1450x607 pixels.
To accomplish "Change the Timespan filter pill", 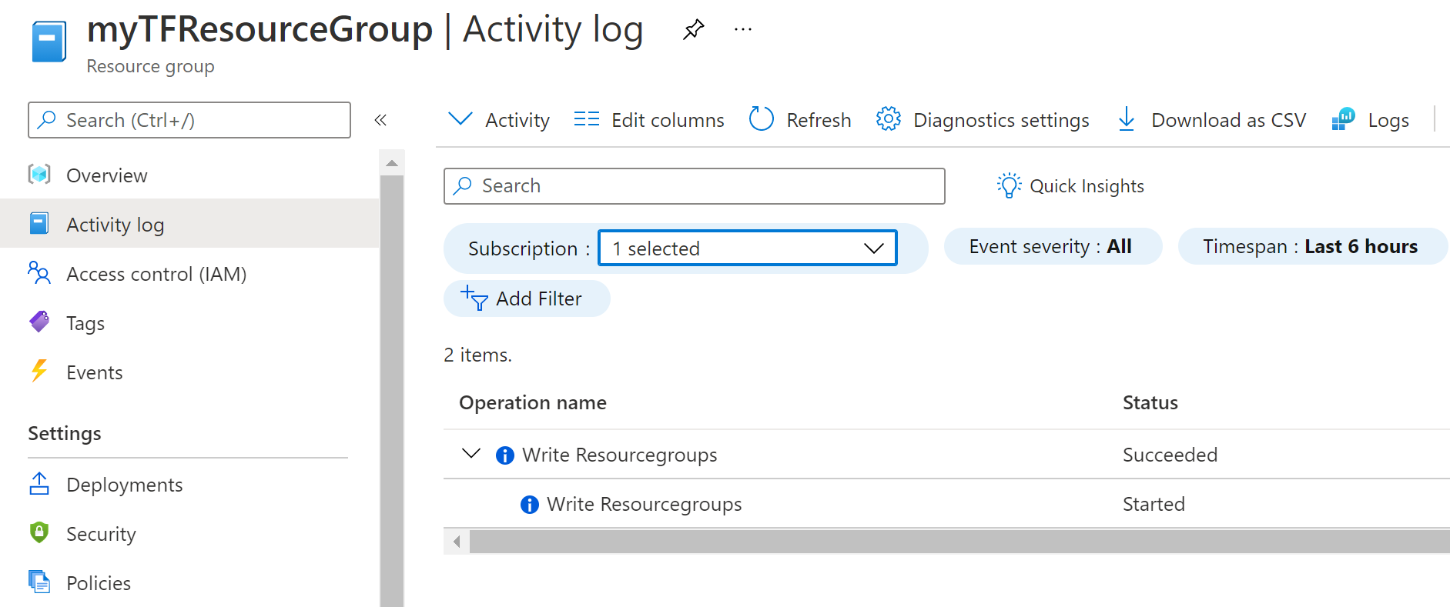I will click(x=1312, y=246).
